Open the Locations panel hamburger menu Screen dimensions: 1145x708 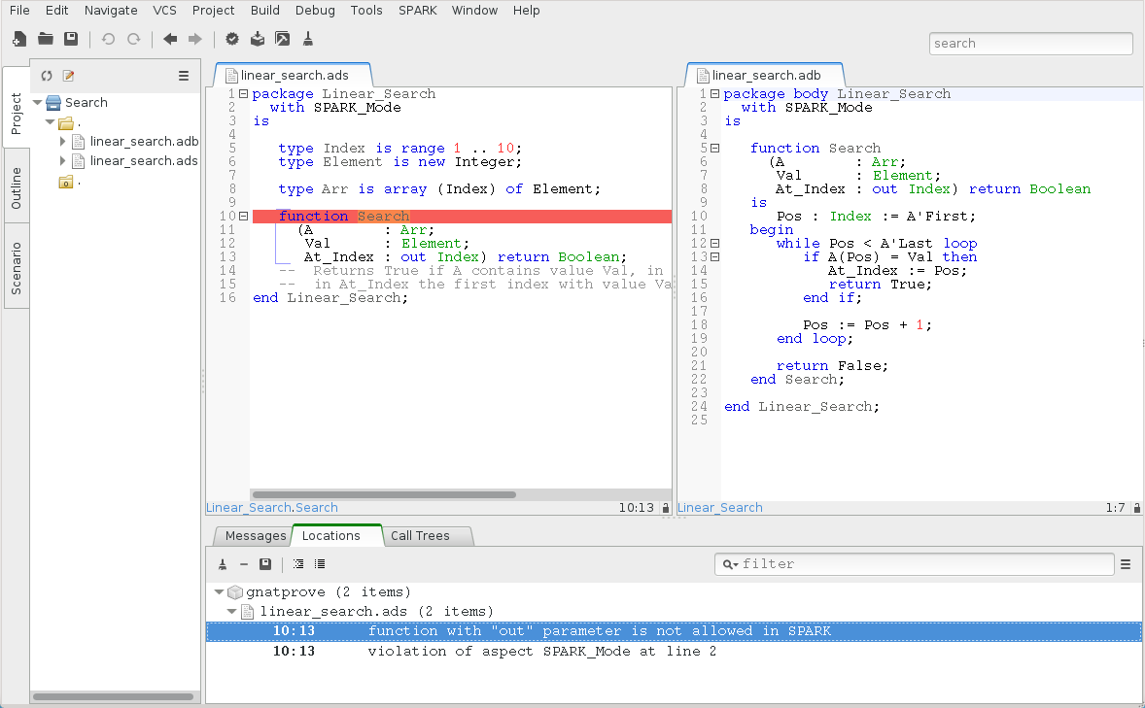[1126, 564]
